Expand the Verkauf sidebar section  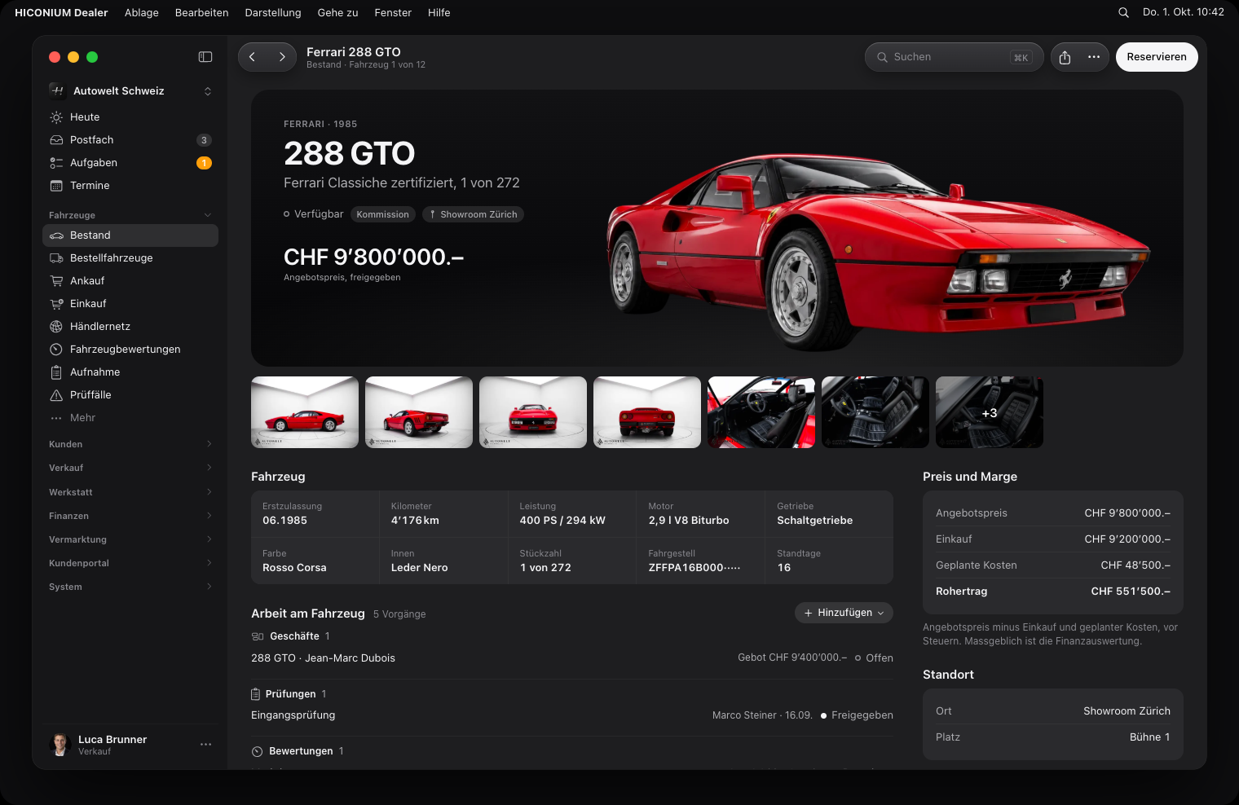[x=130, y=468]
